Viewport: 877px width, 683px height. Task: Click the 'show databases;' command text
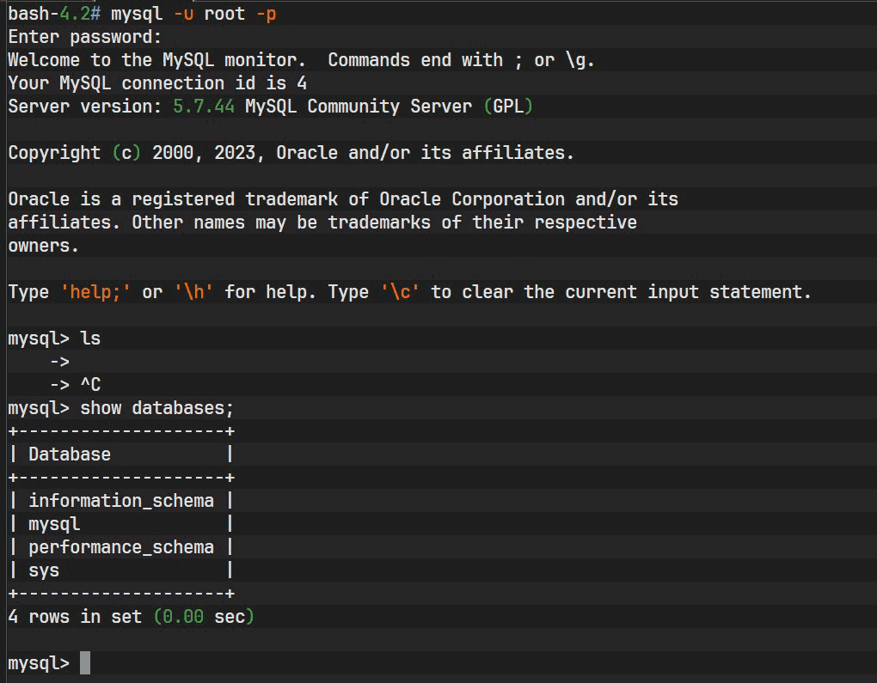coord(156,408)
